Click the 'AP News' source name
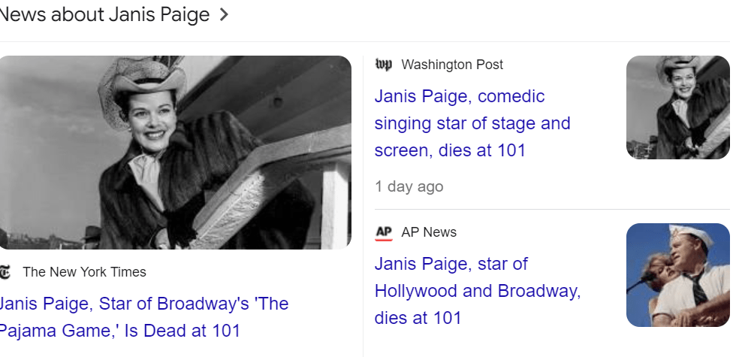Image resolution: width=736 pixels, height=357 pixels. coord(429,232)
